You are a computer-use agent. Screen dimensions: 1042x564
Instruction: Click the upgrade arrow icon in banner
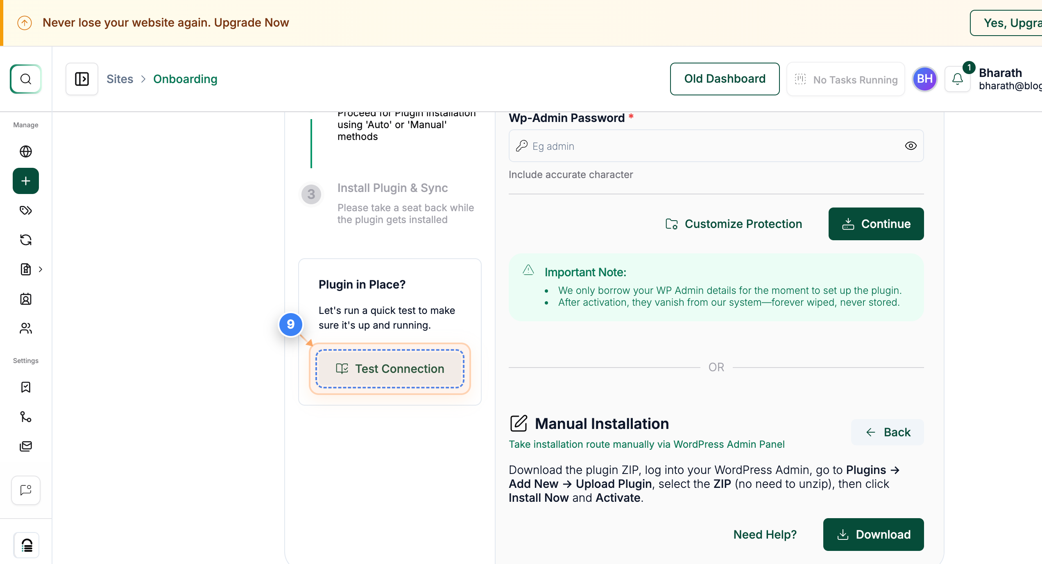click(25, 23)
